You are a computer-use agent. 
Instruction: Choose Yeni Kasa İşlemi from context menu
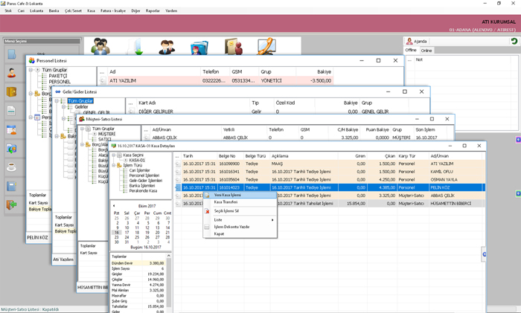coord(227,196)
